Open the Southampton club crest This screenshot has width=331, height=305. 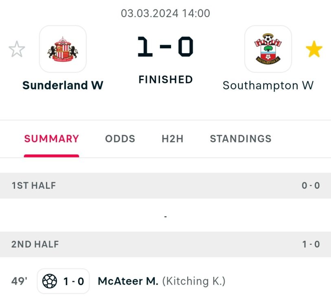tap(268, 49)
